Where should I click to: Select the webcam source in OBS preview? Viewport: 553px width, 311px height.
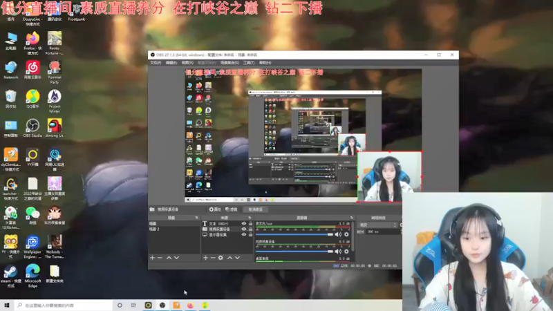coord(390,177)
